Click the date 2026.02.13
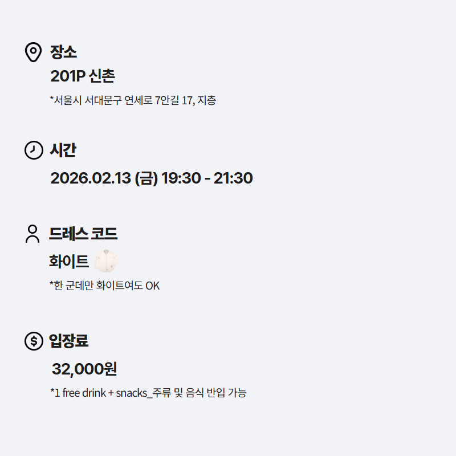 tap(91, 178)
